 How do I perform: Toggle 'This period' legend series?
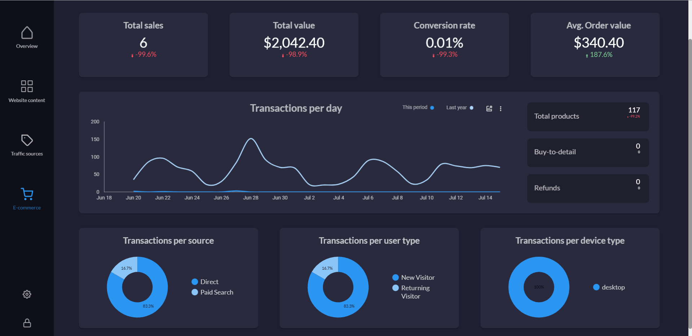tap(418, 107)
